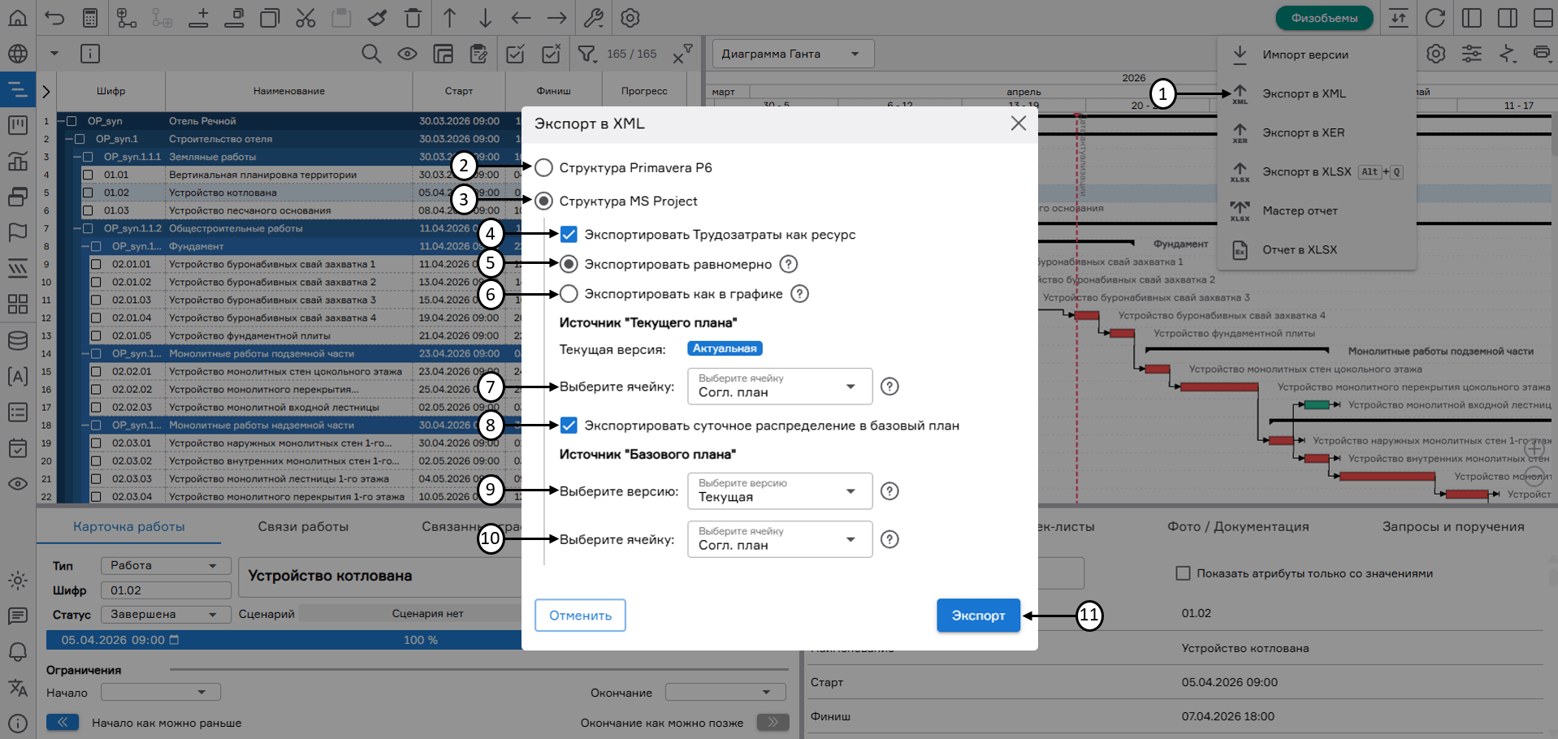Undo the last action with the Undo arrow

(x=54, y=18)
